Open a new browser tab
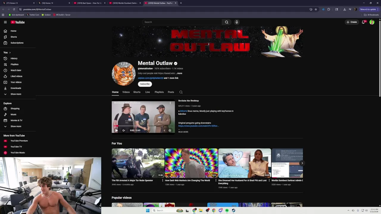The width and height of the screenshot is (381, 214). pos(181,3)
